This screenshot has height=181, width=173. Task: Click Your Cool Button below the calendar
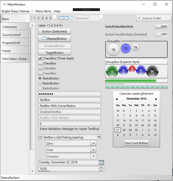pyautogui.click(x=136, y=143)
